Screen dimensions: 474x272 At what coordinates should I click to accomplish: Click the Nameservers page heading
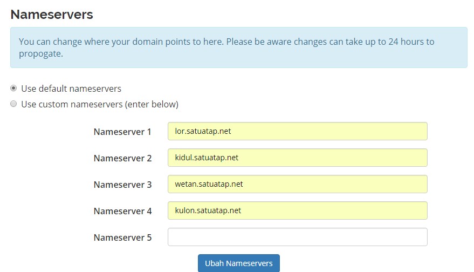(x=52, y=15)
